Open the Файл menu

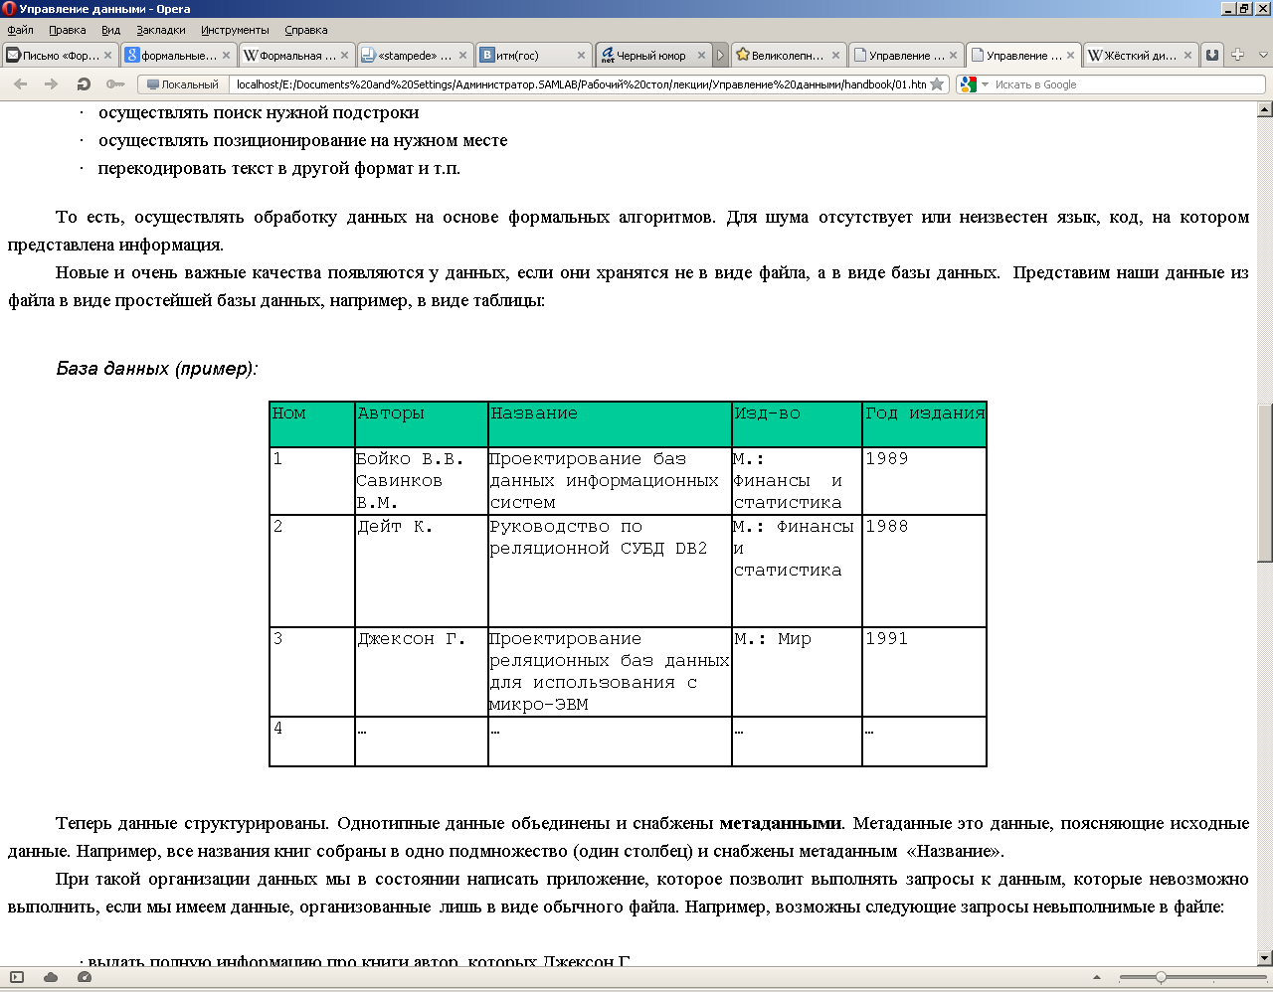20,30
